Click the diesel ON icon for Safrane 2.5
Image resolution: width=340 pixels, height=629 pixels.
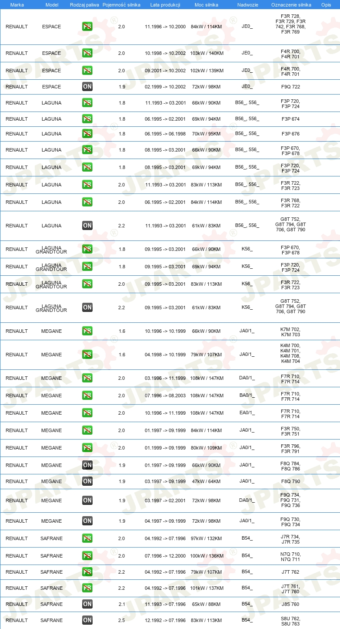[87, 620]
